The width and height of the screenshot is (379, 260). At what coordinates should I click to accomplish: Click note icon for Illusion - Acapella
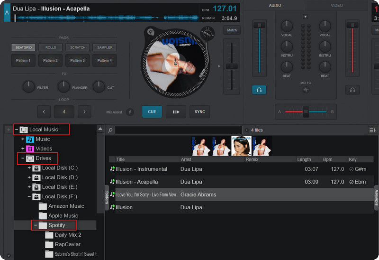112,182
